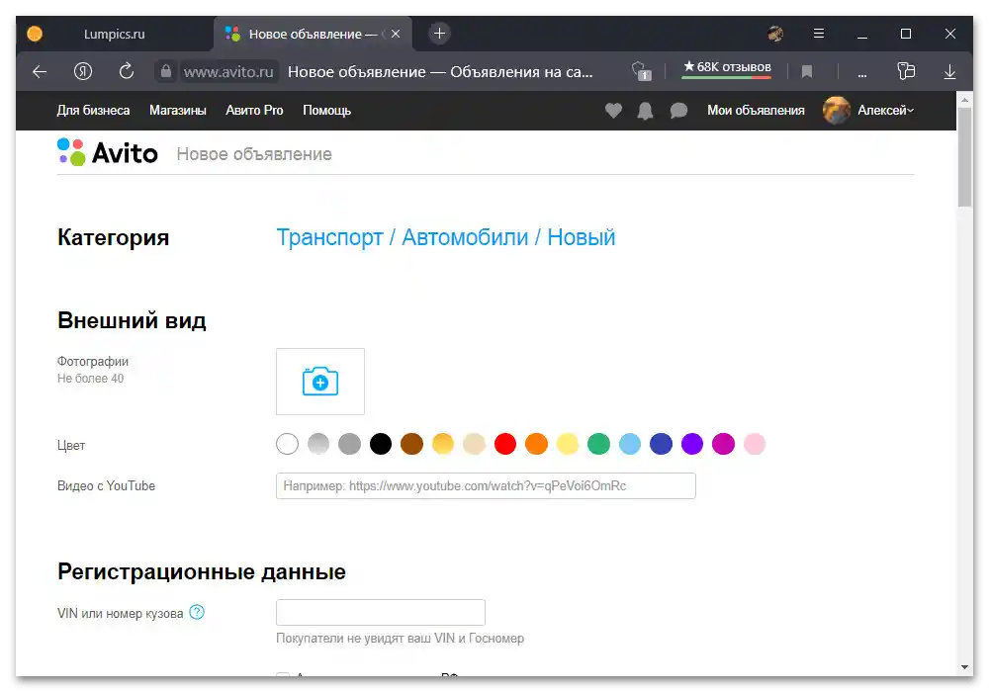Expand the Алексей account dropdown
This screenshot has width=989, height=692.
pos(885,111)
